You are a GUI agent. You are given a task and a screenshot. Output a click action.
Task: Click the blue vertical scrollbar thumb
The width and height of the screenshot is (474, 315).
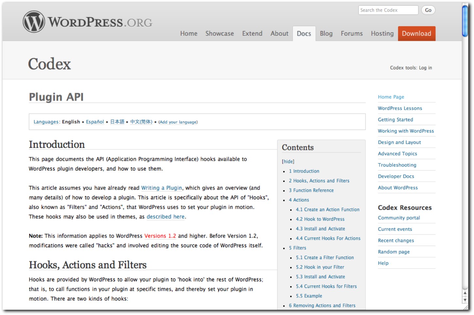click(465, 21)
